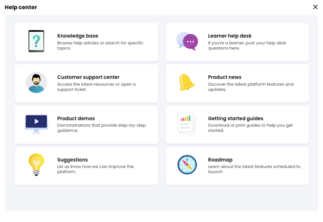Click the Help center heading

coord(21,7)
